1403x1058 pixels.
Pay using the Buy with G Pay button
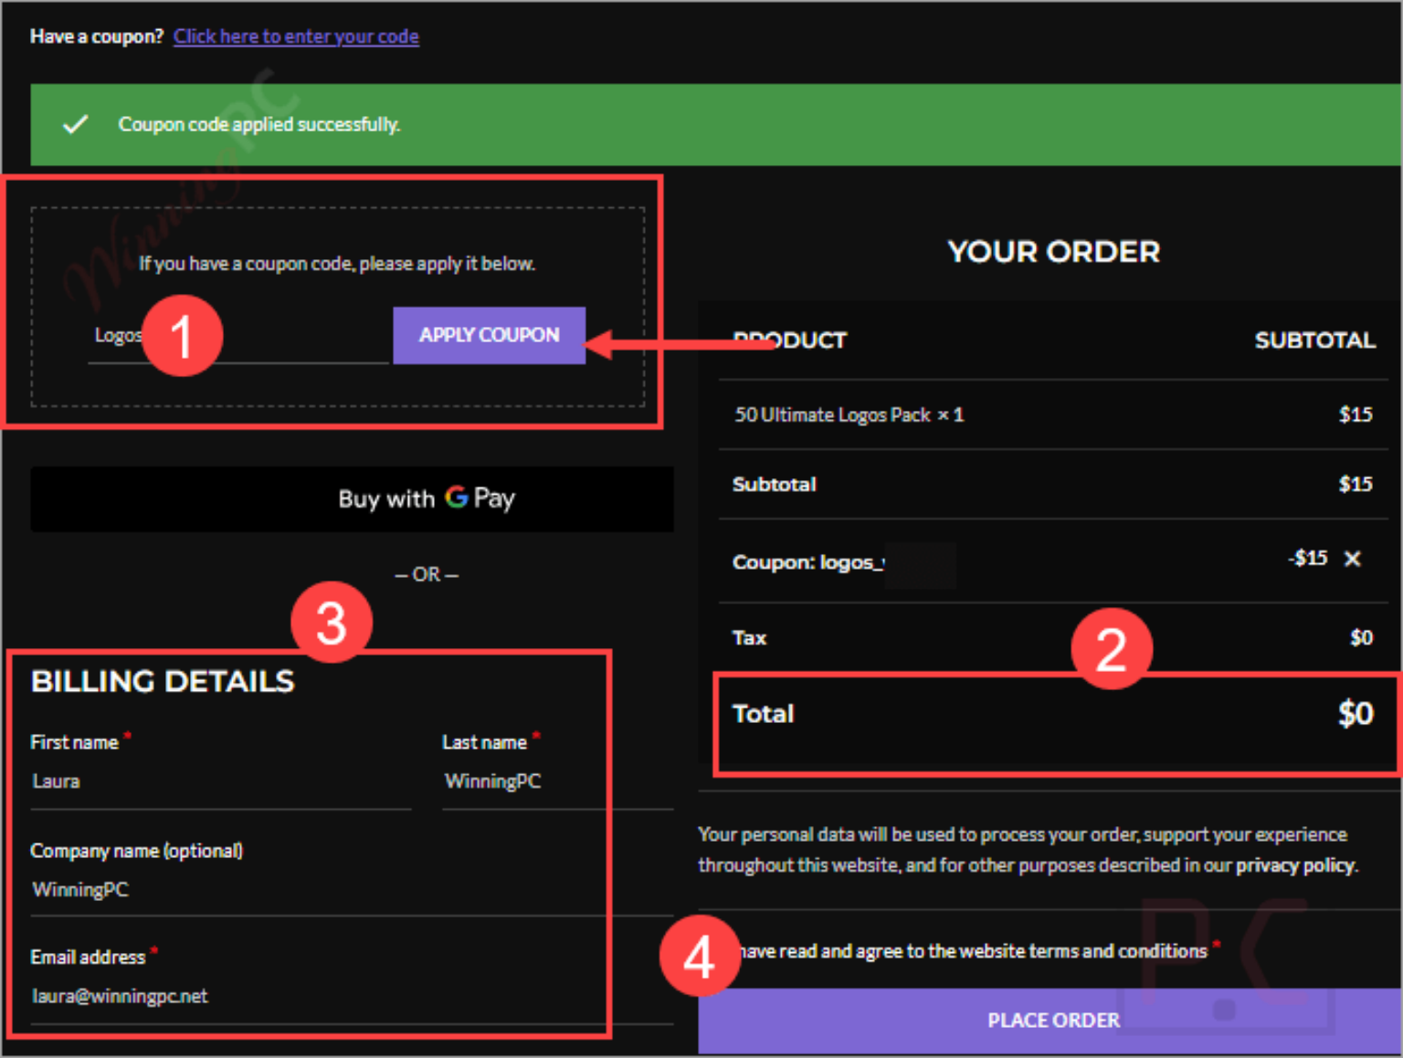[x=352, y=498]
